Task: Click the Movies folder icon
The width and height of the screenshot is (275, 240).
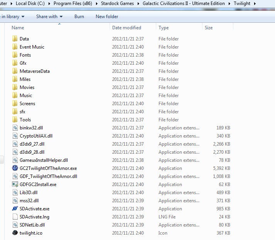Action: tap(15, 87)
